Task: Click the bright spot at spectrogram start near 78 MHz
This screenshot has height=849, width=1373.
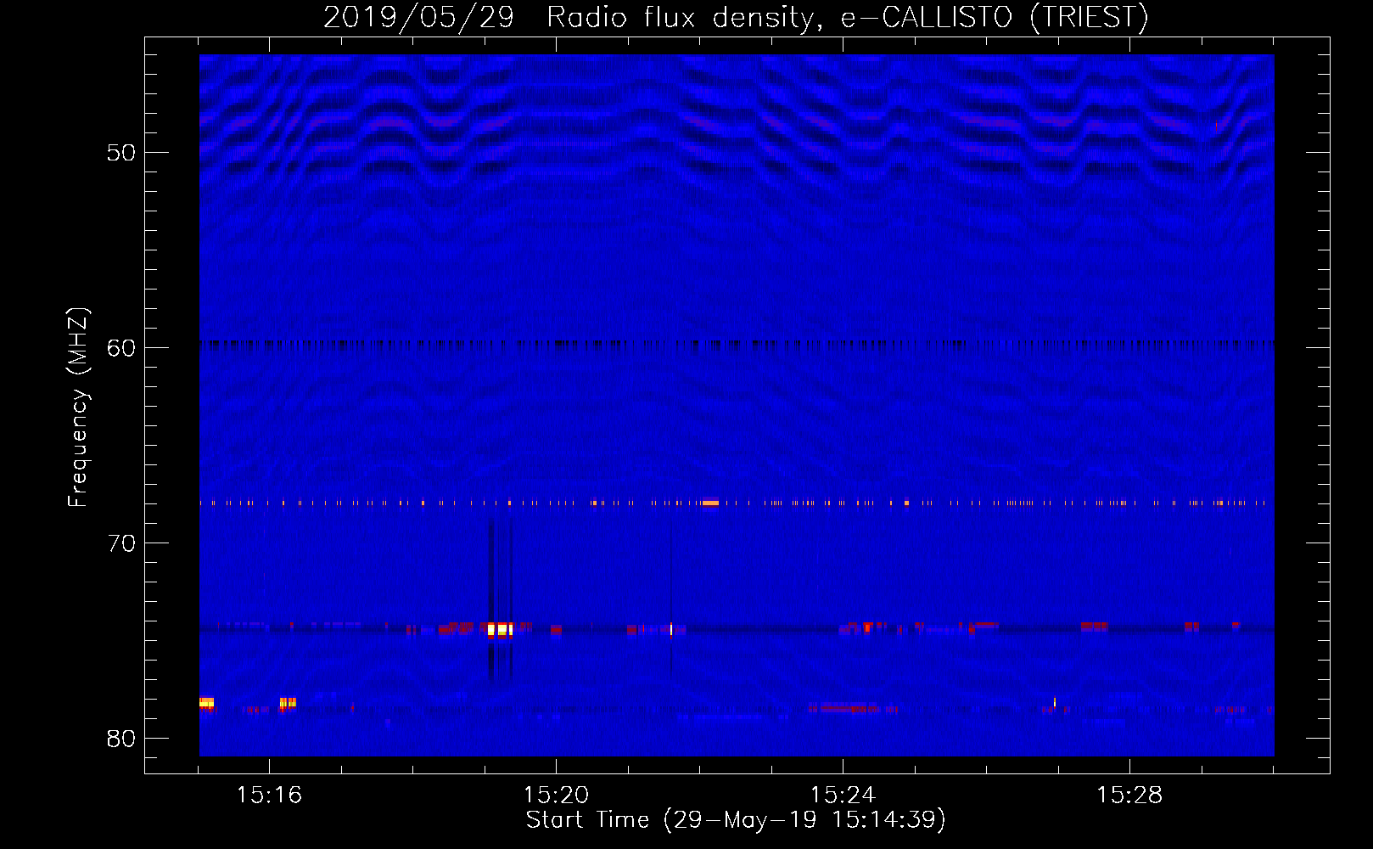Action: pyautogui.click(x=206, y=702)
